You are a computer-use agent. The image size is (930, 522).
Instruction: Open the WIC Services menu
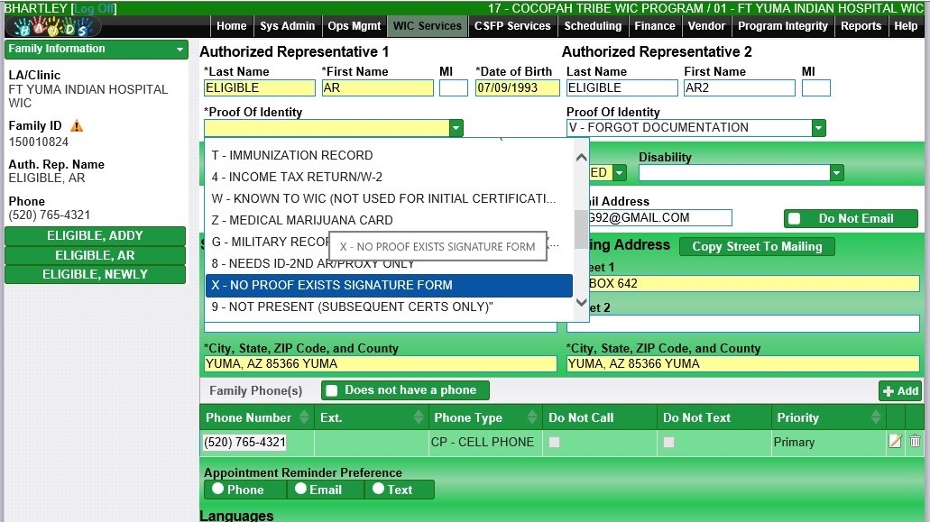427,26
